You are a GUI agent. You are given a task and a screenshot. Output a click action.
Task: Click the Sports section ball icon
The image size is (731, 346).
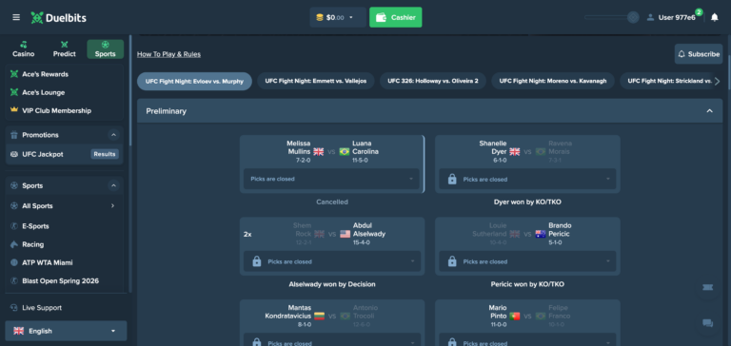[14, 185]
